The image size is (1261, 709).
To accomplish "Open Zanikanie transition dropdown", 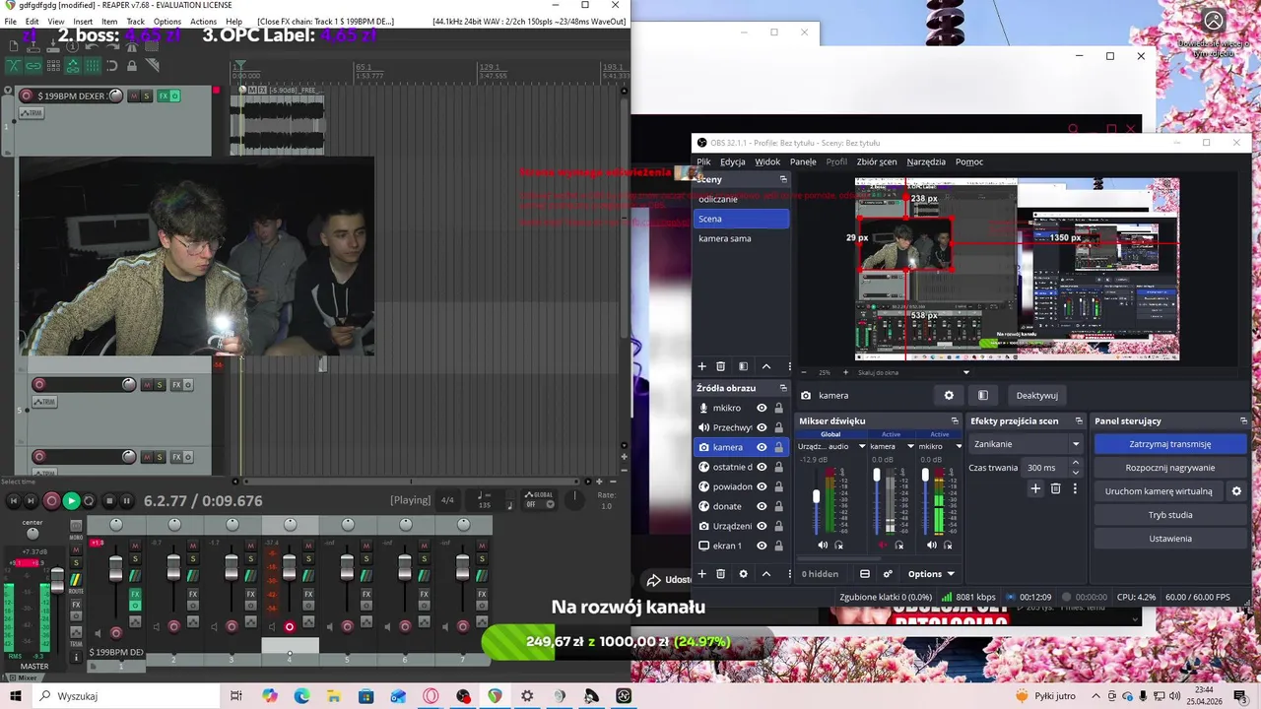I will click(1026, 444).
